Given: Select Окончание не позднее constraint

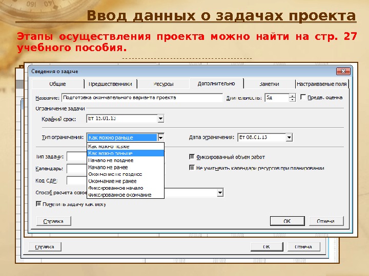Looking at the screenshot, I should point(126,174).
